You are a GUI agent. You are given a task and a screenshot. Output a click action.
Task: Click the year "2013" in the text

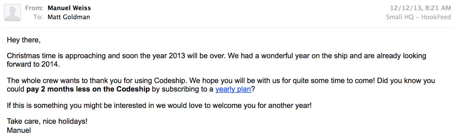177,56
